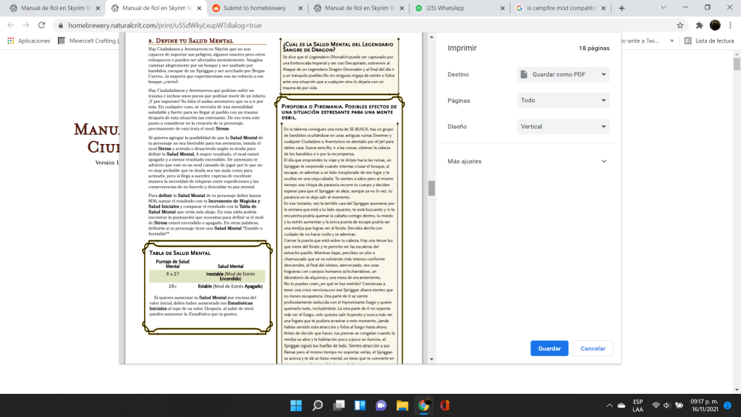Open fourth tab Manual de Rol en Skyrim
The width and height of the screenshot is (741, 417).
360,8
